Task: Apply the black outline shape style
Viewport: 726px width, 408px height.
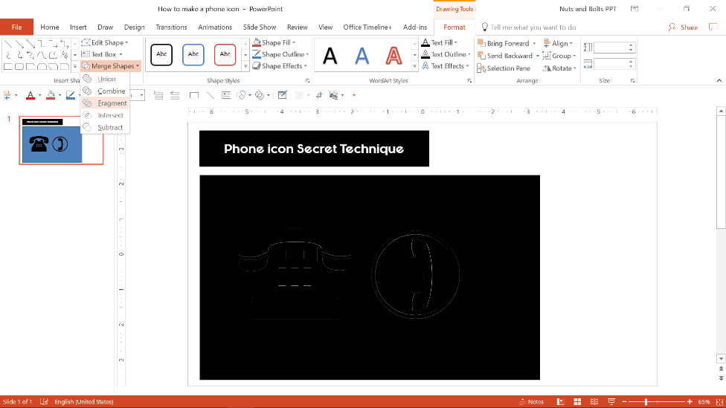Action: [161, 54]
